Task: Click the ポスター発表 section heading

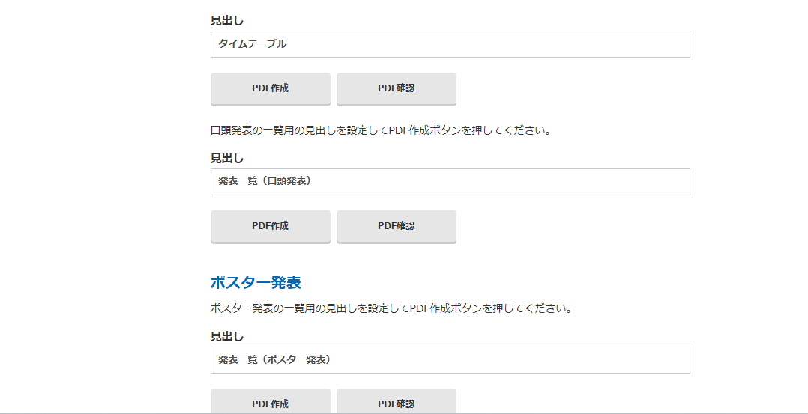Action: click(256, 283)
